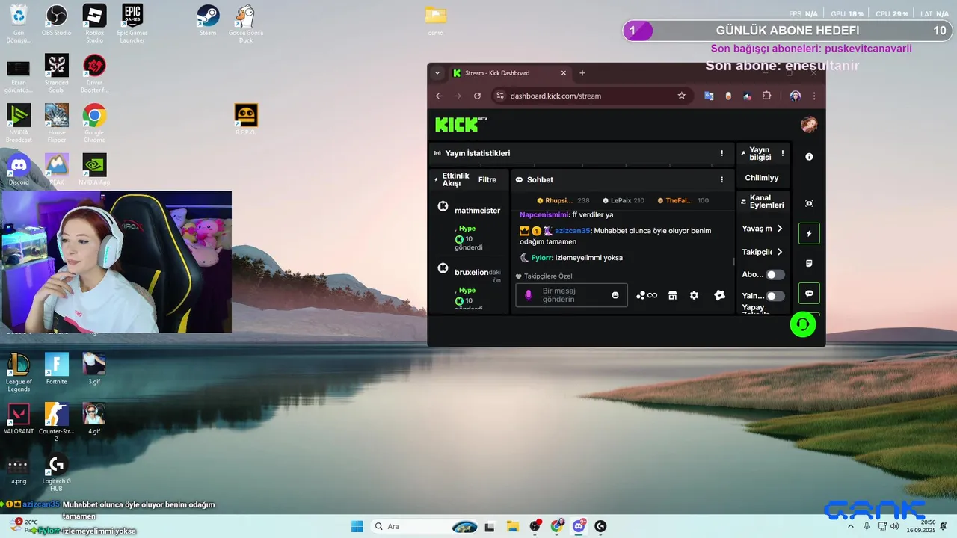Open Discord desktop icon
The height and width of the screenshot is (538, 957).
pyautogui.click(x=19, y=169)
